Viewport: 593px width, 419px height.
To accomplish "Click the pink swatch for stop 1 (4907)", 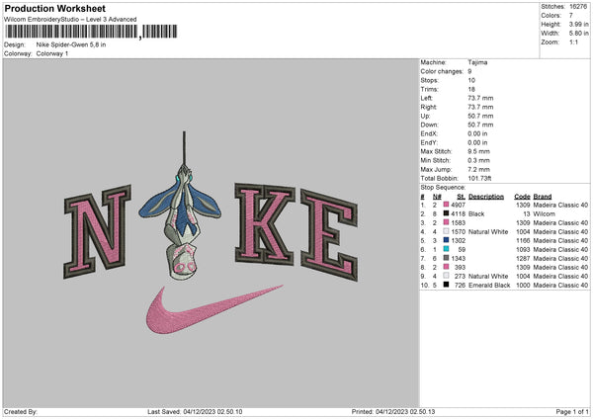I will (447, 205).
